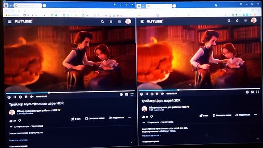The height and width of the screenshot is (148, 263).
Task: Click 'Смотреть позже' under the SDR video
Action: point(222,115)
